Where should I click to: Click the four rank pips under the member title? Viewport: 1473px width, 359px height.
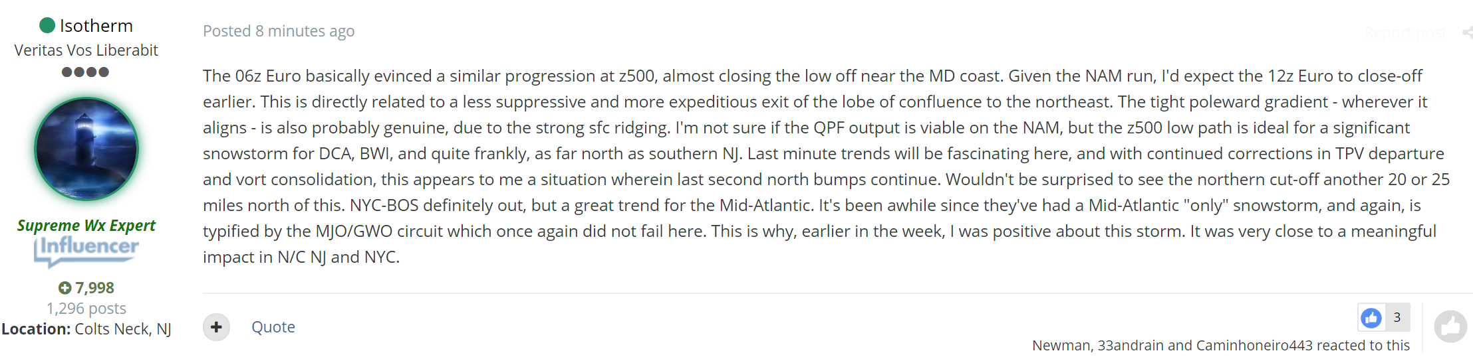point(85,72)
